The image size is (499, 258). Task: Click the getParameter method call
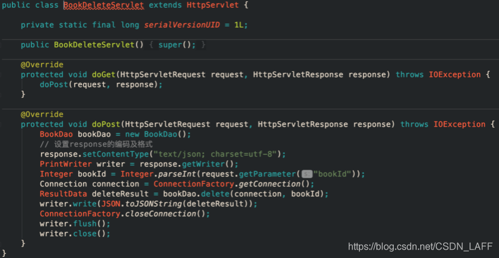[267, 174]
